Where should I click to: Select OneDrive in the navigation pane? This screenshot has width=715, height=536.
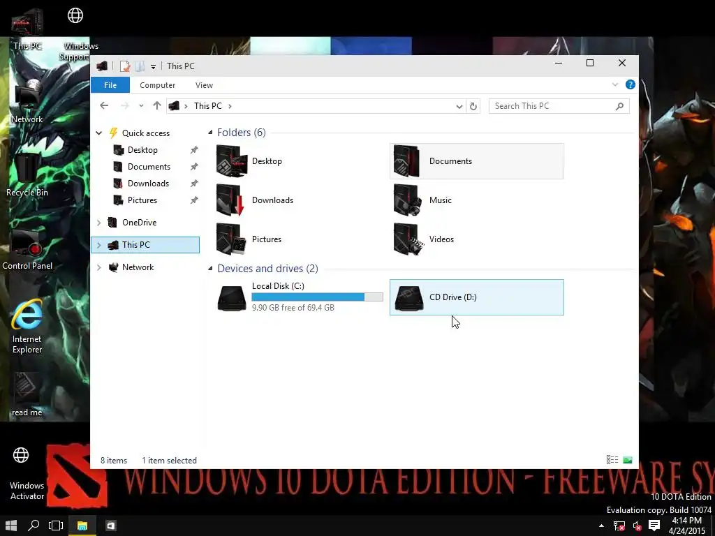pos(139,223)
